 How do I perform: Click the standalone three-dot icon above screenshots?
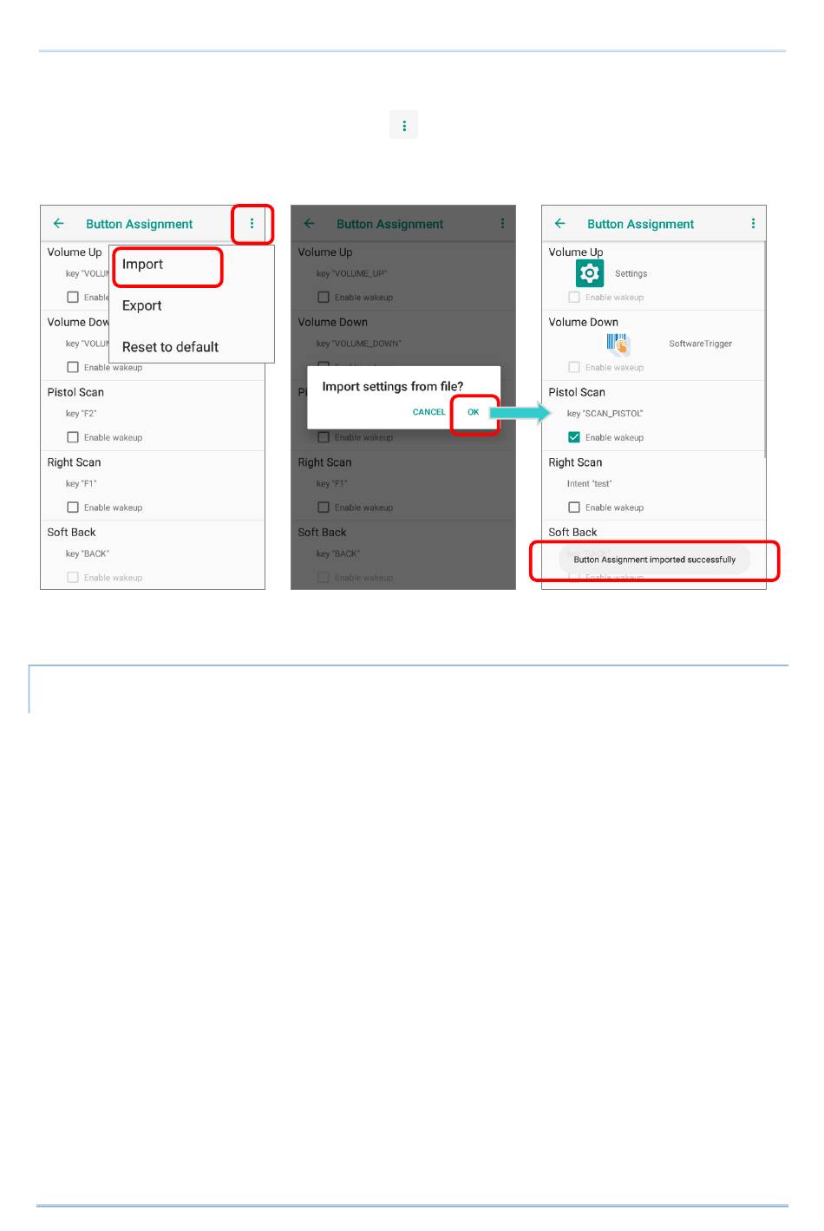404,126
